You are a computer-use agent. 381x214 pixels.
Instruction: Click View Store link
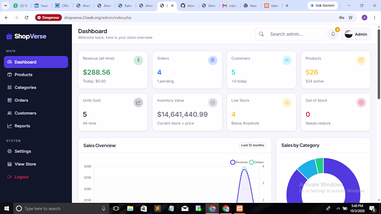[36, 164]
